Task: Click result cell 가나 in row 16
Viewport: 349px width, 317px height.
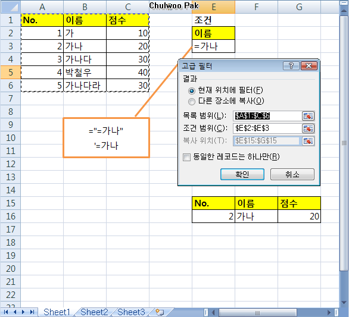Action: click(257, 216)
